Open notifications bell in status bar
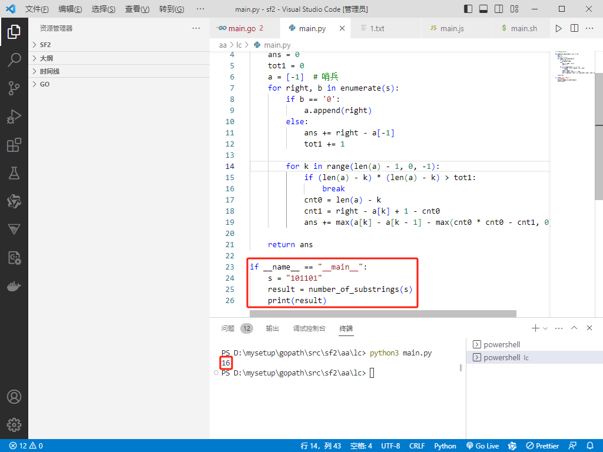Image resolution: width=603 pixels, height=452 pixels. (x=590, y=446)
